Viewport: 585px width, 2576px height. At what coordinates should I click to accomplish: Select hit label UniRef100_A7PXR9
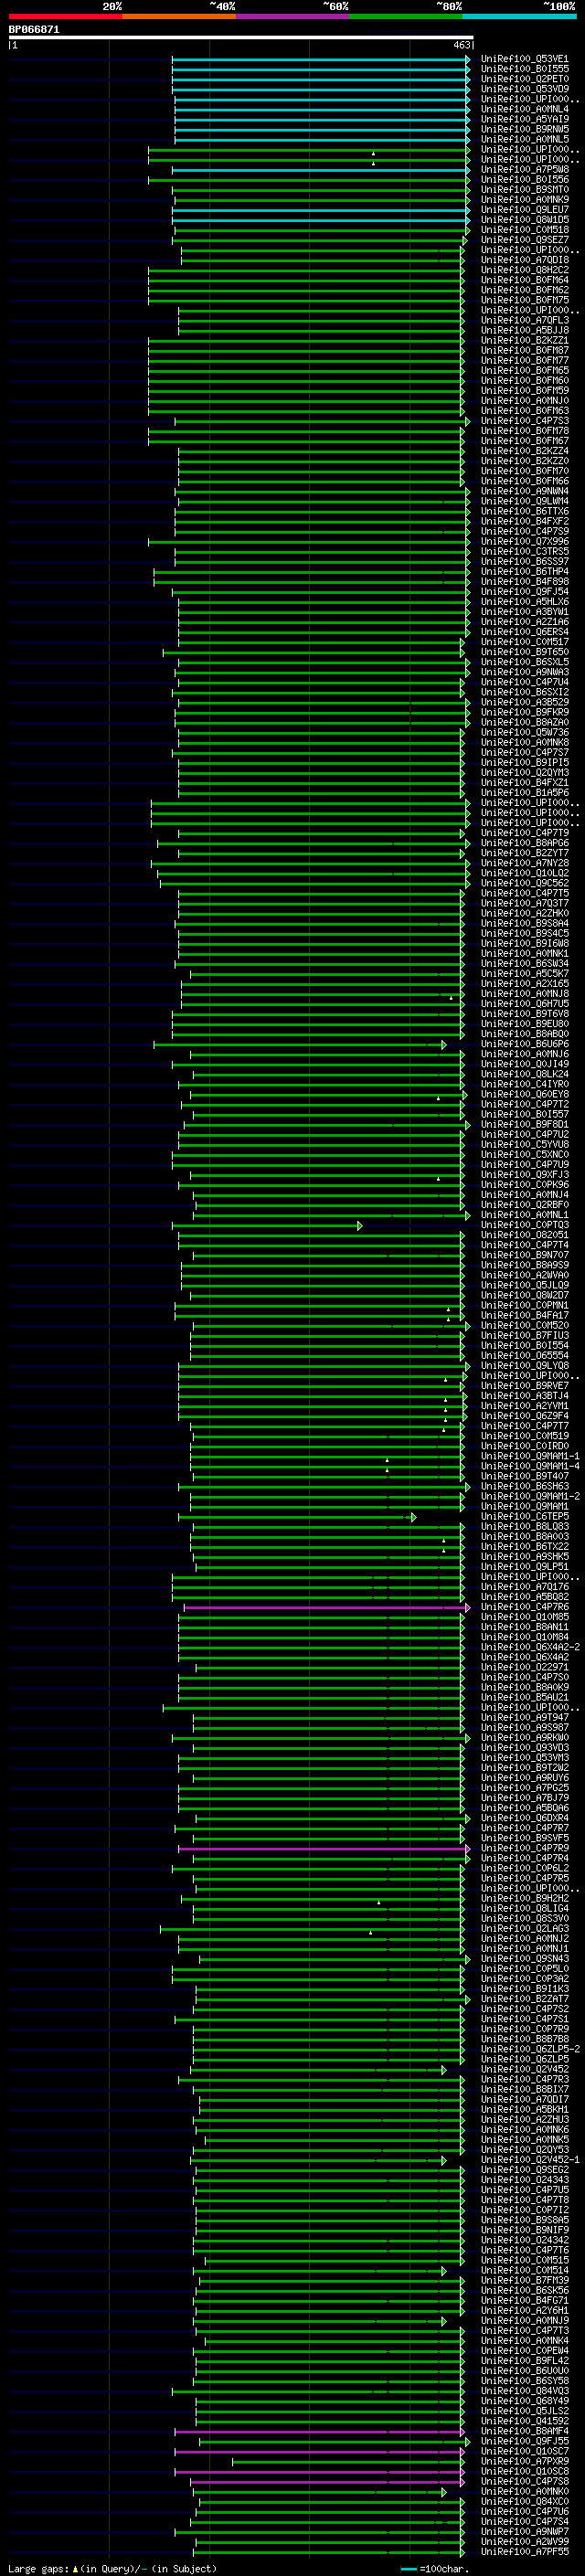click(524, 2461)
